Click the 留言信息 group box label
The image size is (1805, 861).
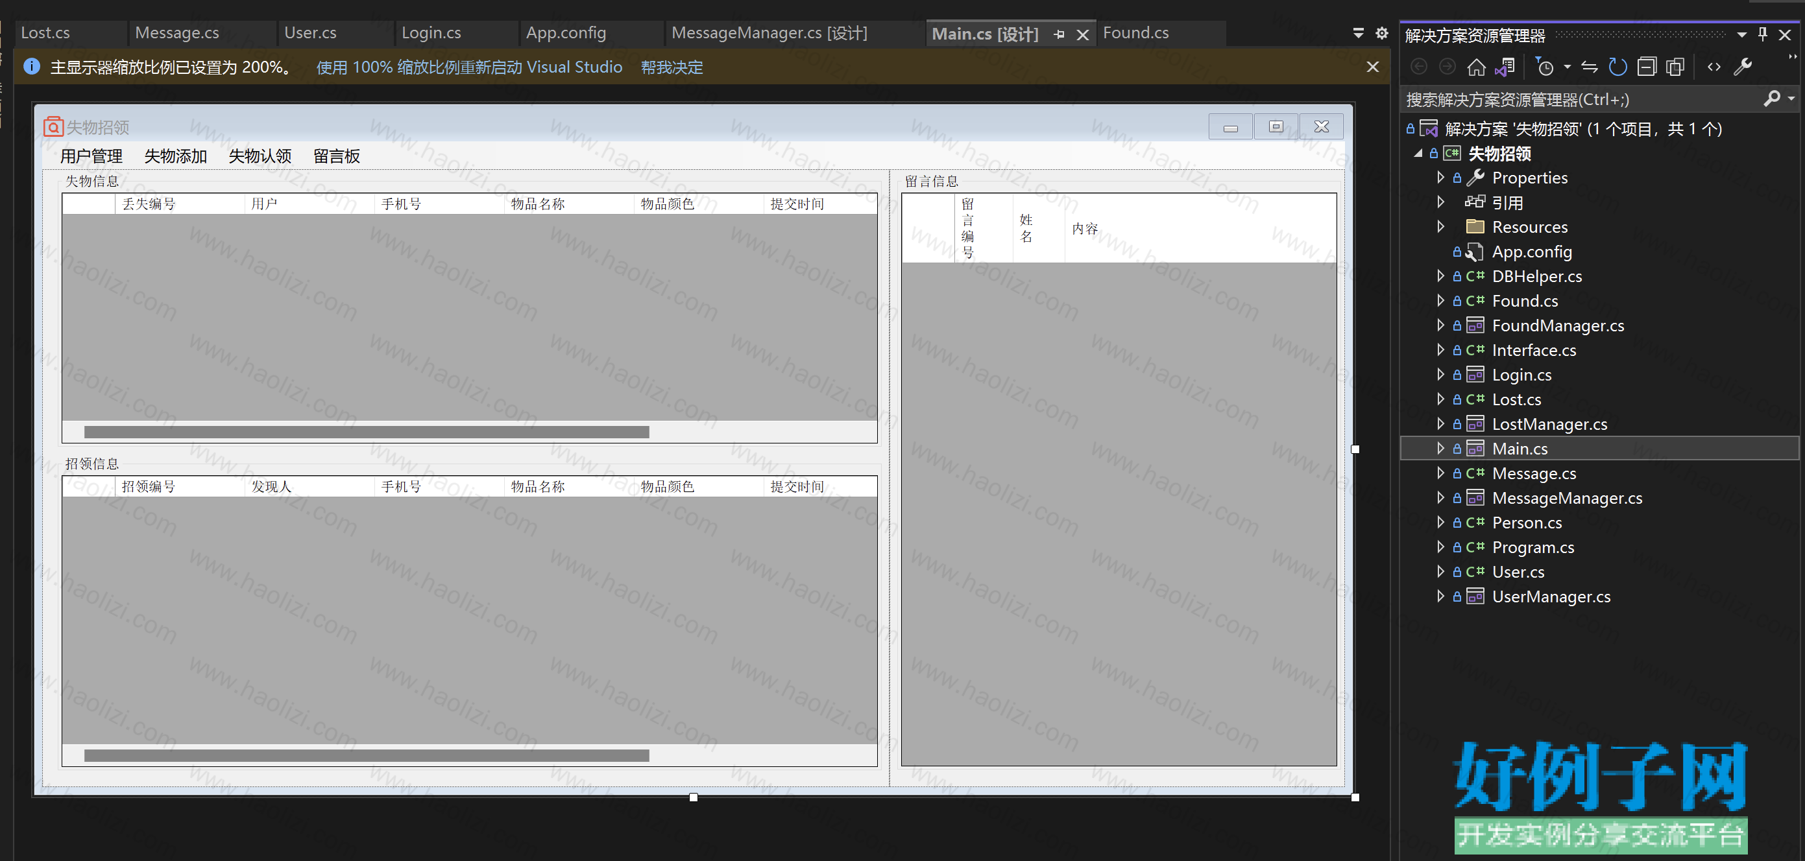[930, 181]
